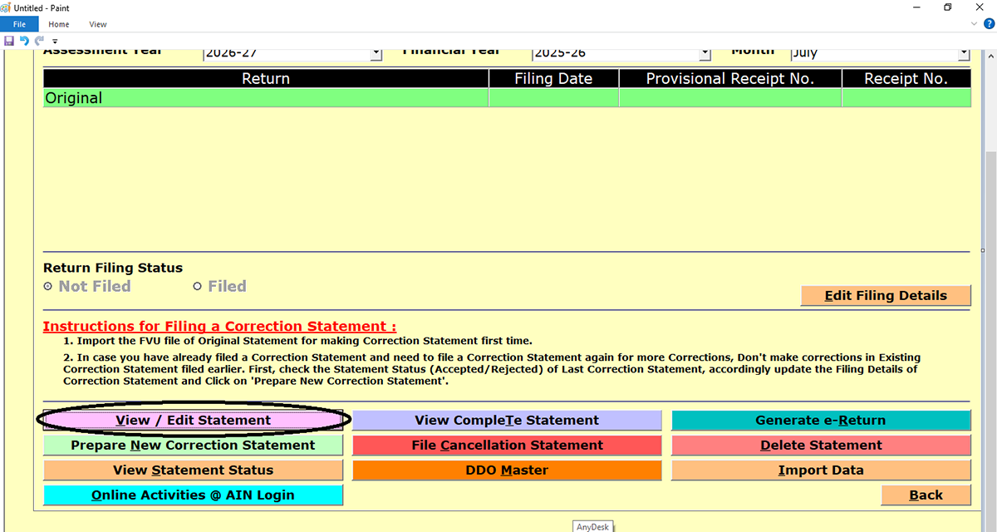Image resolution: width=997 pixels, height=532 pixels.
Task: Click the vertical scrollbar up arrow
Action: click(990, 55)
